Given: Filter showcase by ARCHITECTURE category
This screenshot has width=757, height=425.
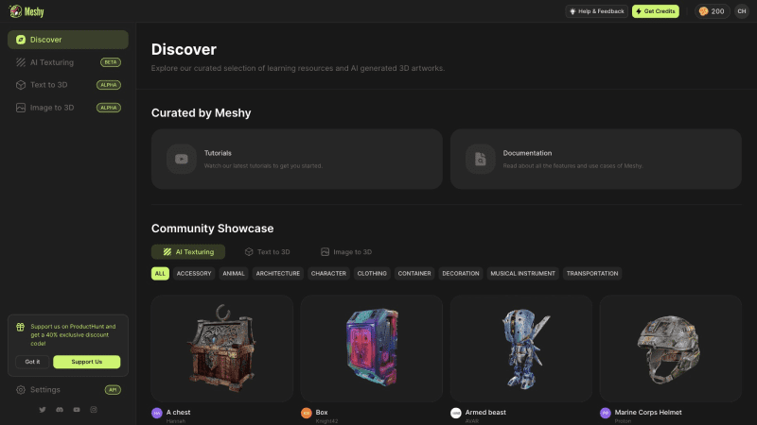Looking at the screenshot, I should pyautogui.click(x=277, y=274).
